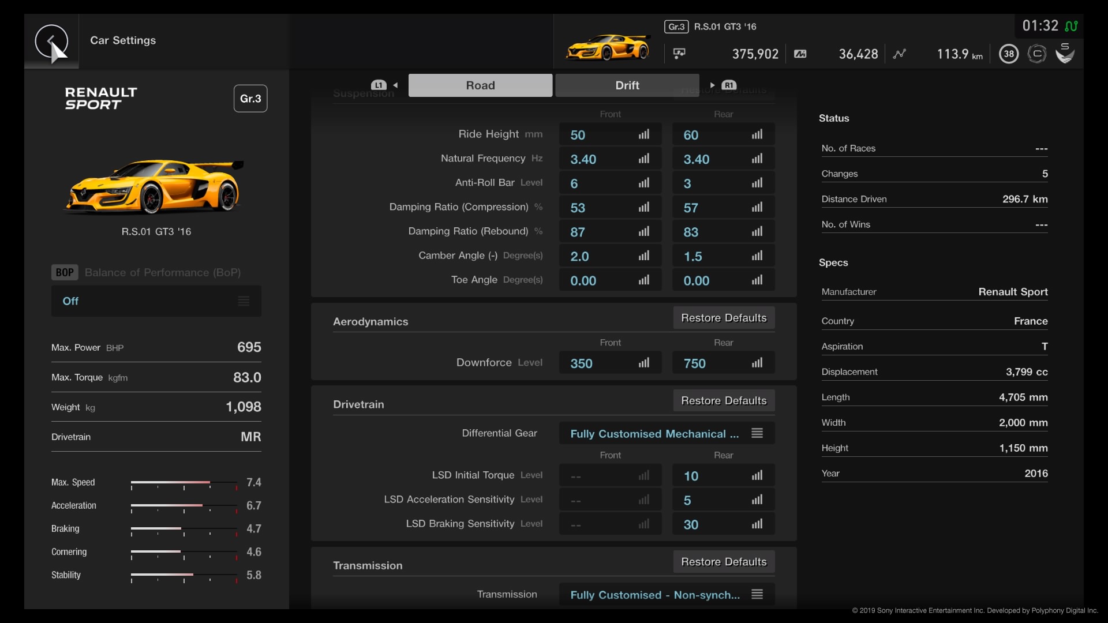Click the Max. Speed performance bar
This screenshot has height=623, width=1108.
click(x=184, y=483)
